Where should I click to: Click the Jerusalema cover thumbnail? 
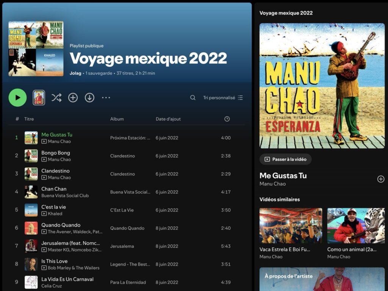click(x=31, y=246)
